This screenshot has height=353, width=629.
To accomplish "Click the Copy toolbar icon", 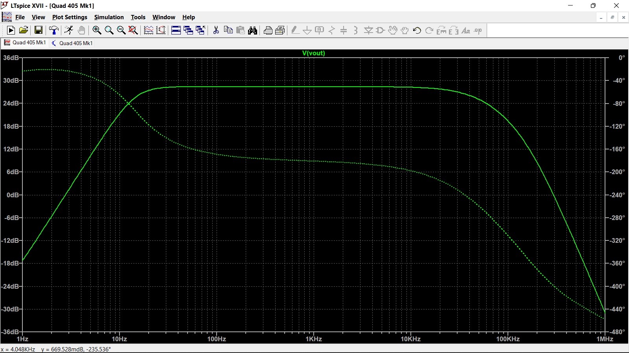I will pyautogui.click(x=228, y=30).
